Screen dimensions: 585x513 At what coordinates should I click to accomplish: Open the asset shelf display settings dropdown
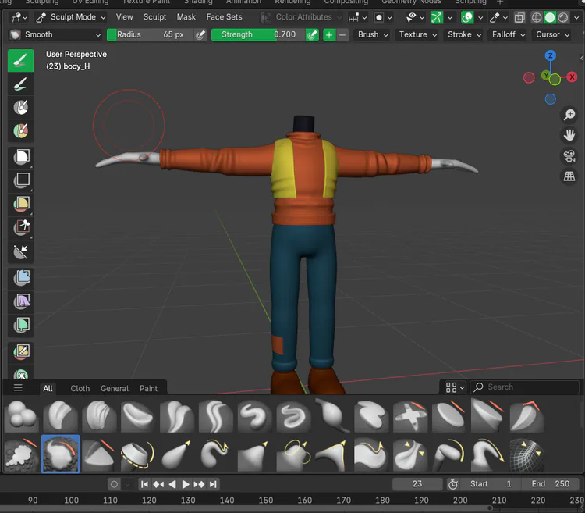455,387
